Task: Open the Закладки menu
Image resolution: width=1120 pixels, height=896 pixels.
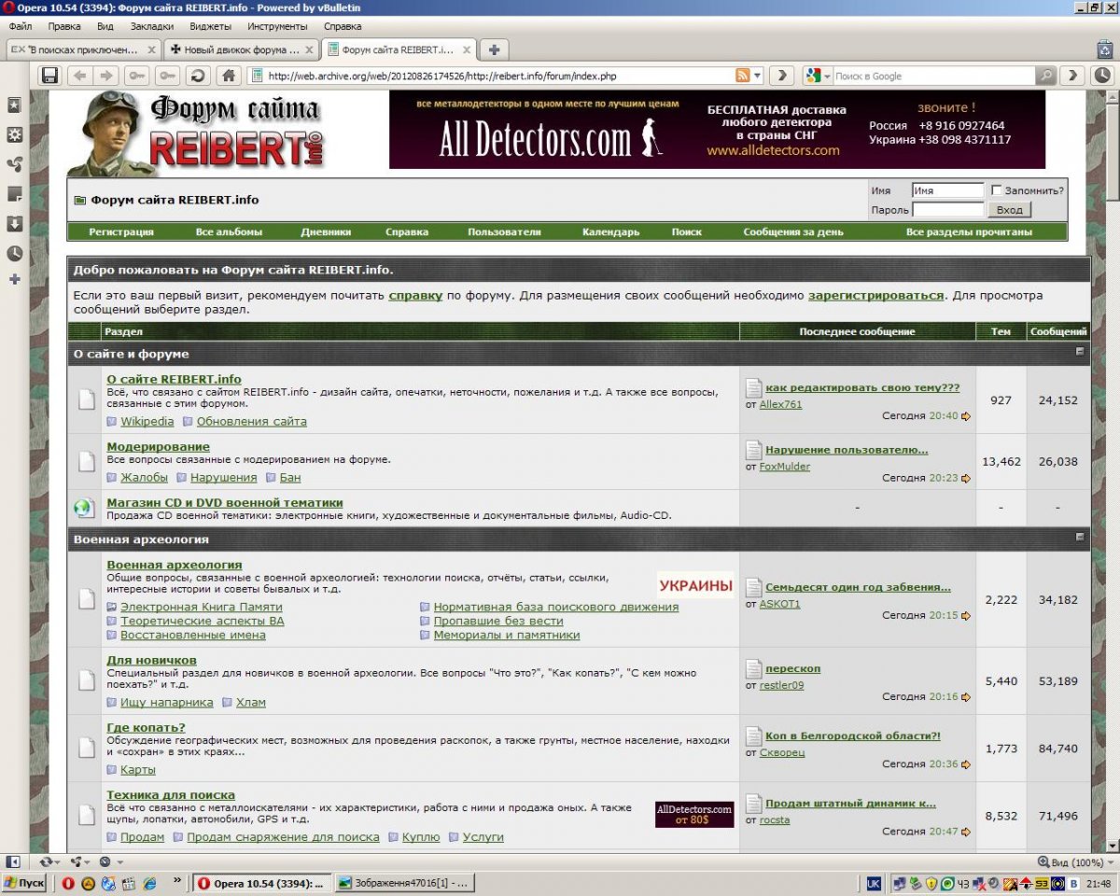Action: pyautogui.click(x=151, y=26)
